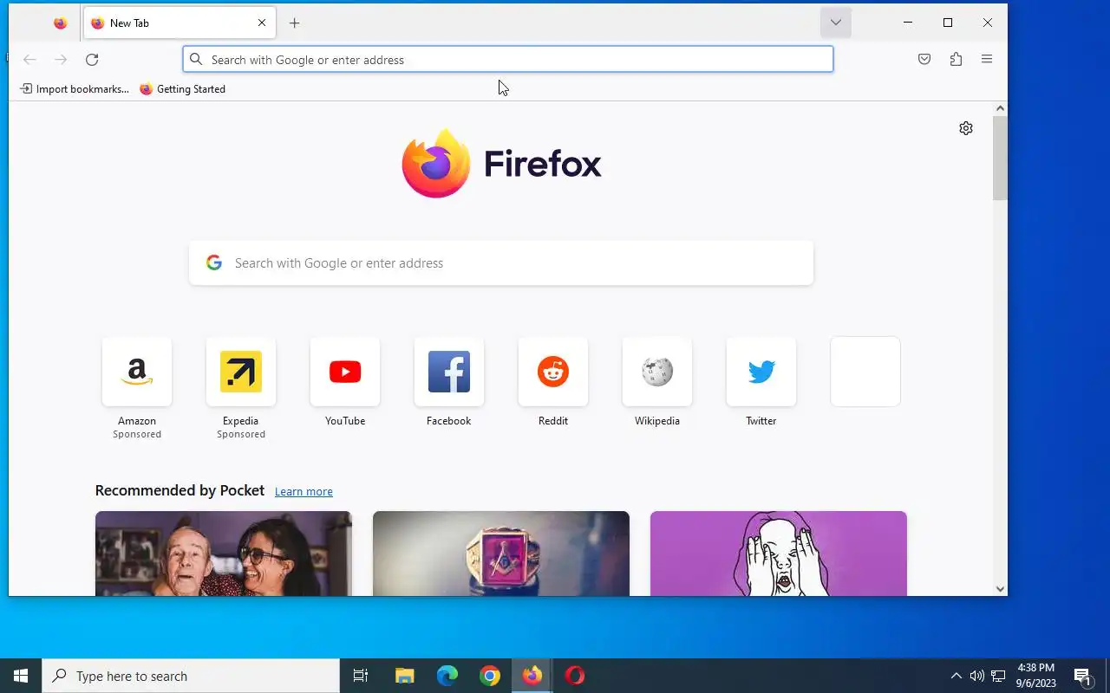Open the clock and calendar
Viewport: 1110px width, 693px height.
pyautogui.click(x=1036, y=676)
